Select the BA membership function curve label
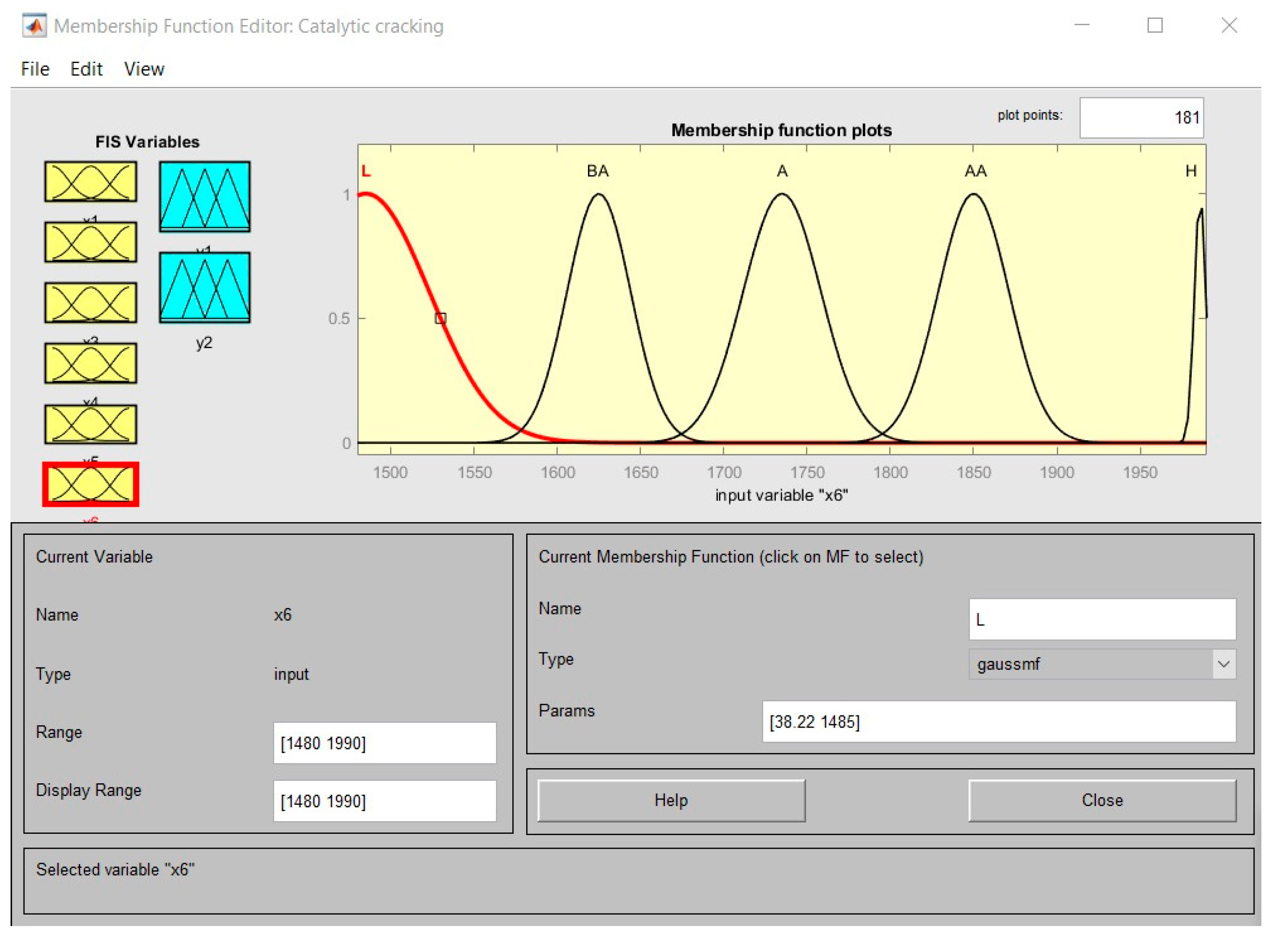1276x935 pixels. (598, 171)
